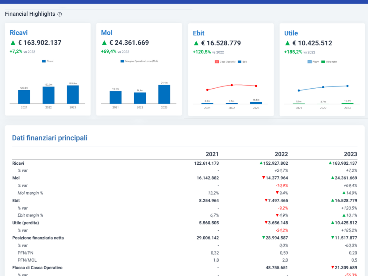Click the PFN/PN row label
The width and height of the screenshot is (368, 276).
click(25, 253)
